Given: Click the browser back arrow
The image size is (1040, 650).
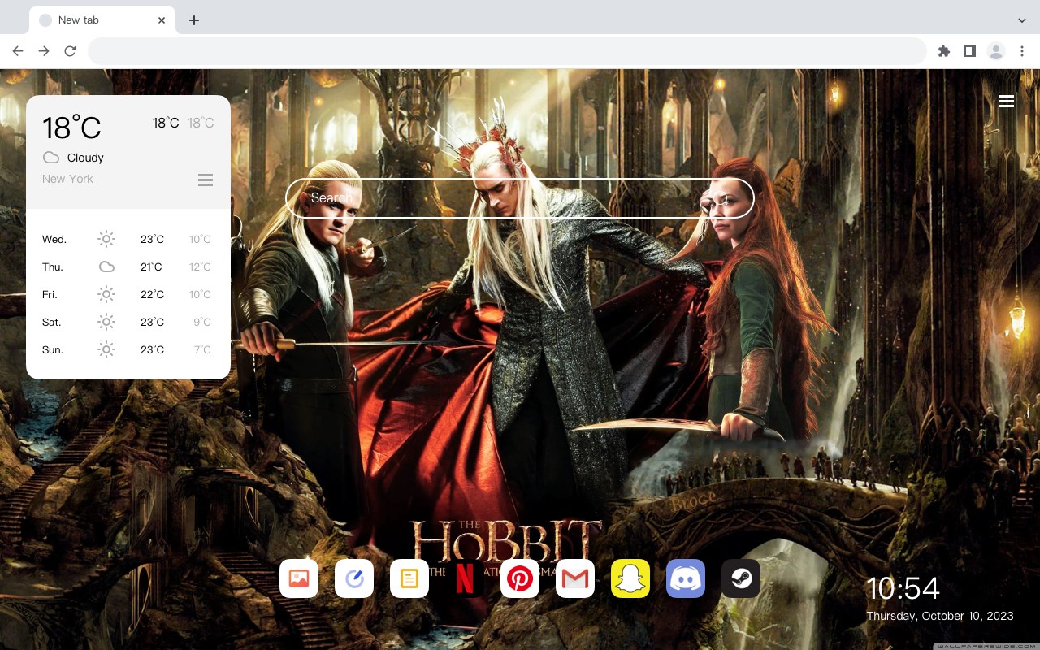Looking at the screenshot, I should coord(18,51).
